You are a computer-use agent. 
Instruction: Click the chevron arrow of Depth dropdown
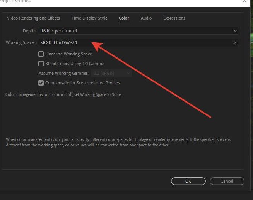pos(235,31)
